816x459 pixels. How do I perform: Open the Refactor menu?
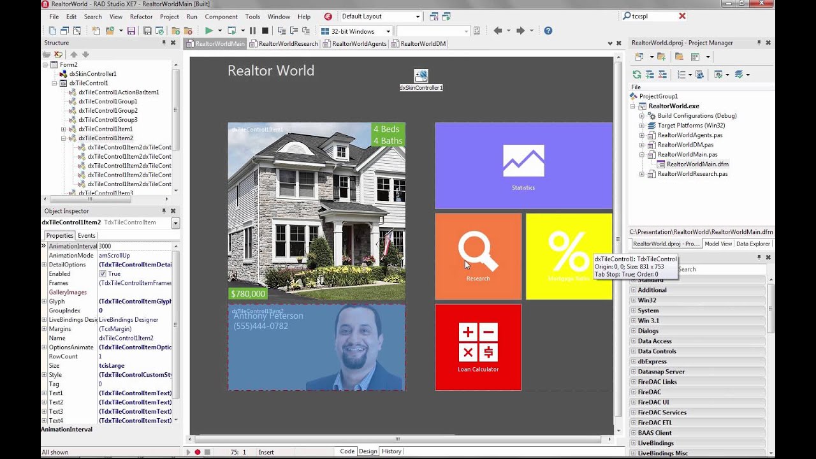(x=141, y=17)
